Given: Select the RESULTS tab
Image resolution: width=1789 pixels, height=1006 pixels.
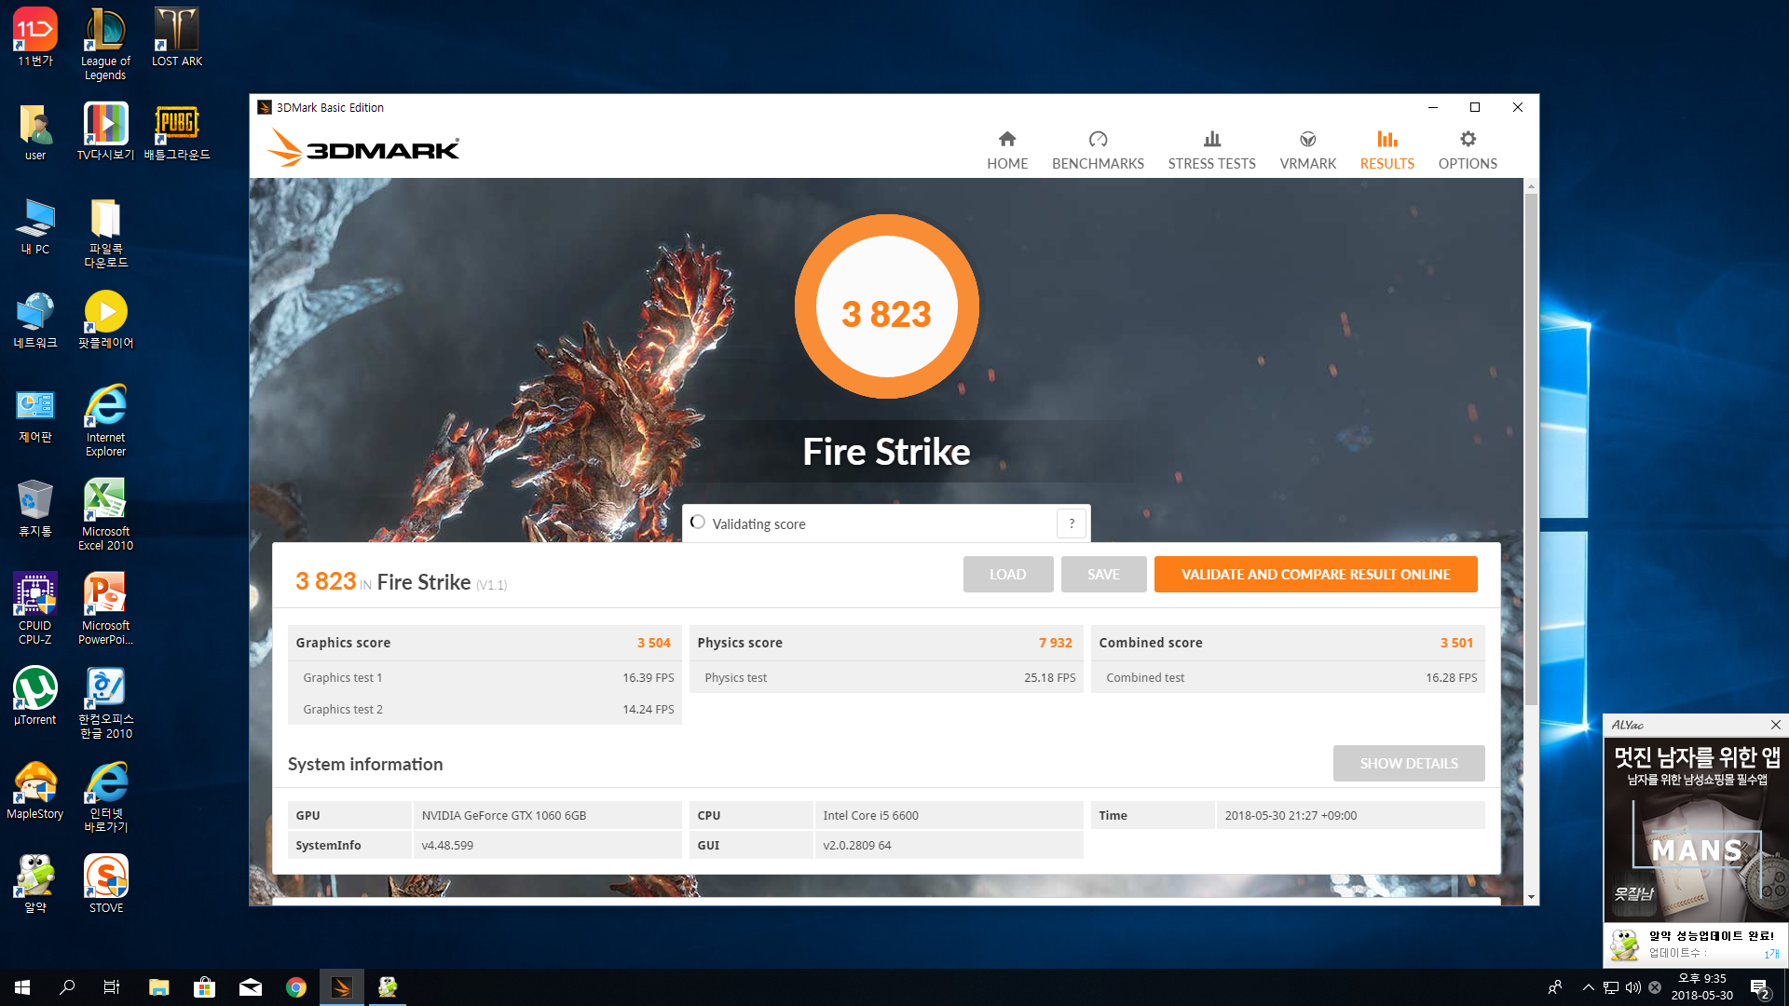Looking at the screenshot, I should pos(1386,150).
